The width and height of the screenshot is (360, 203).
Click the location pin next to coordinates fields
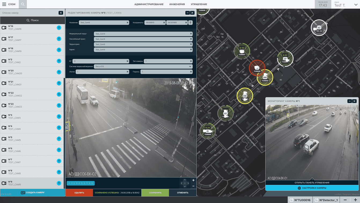[190, 23]
